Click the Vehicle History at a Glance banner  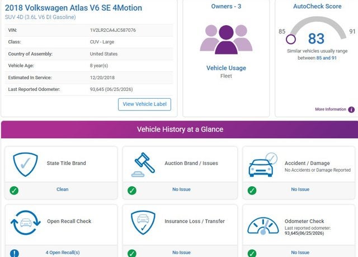(180, 129)
